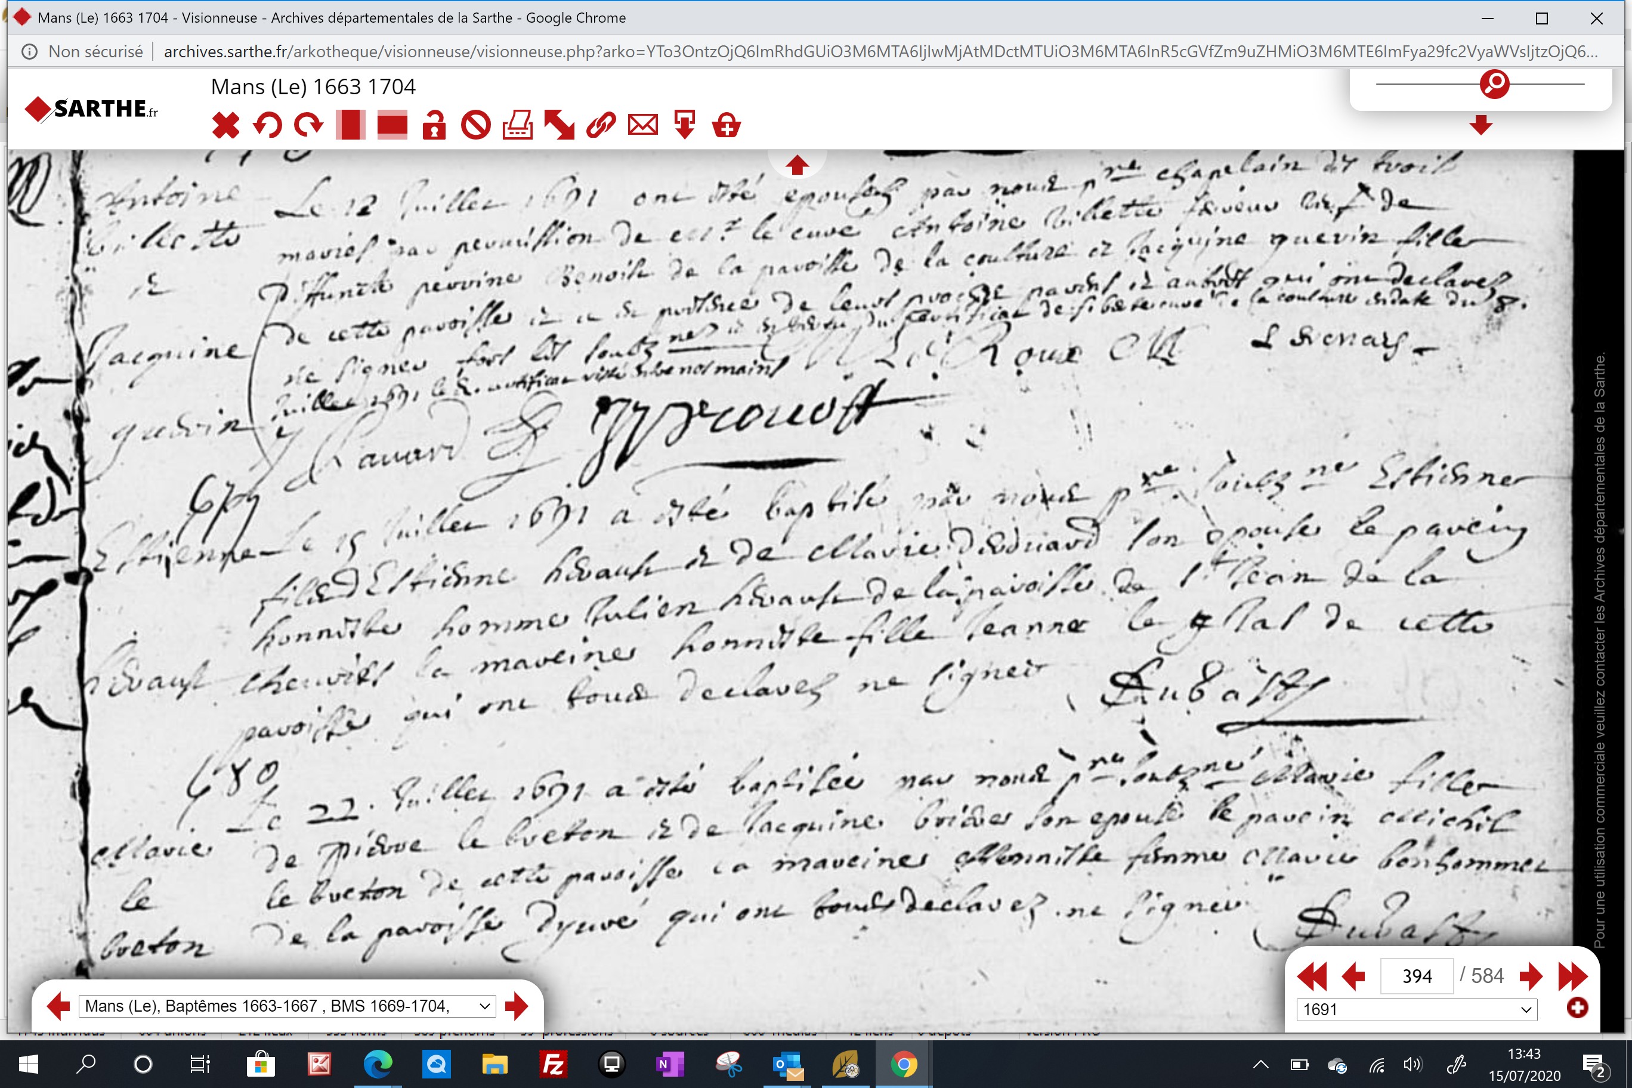Screen dimensions: 1632x1088
Task: Fit image to page height
Action: [x=350, y=126]
